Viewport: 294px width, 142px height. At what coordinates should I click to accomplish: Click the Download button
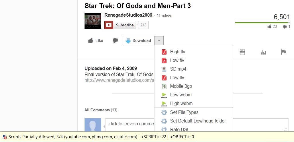138,40
